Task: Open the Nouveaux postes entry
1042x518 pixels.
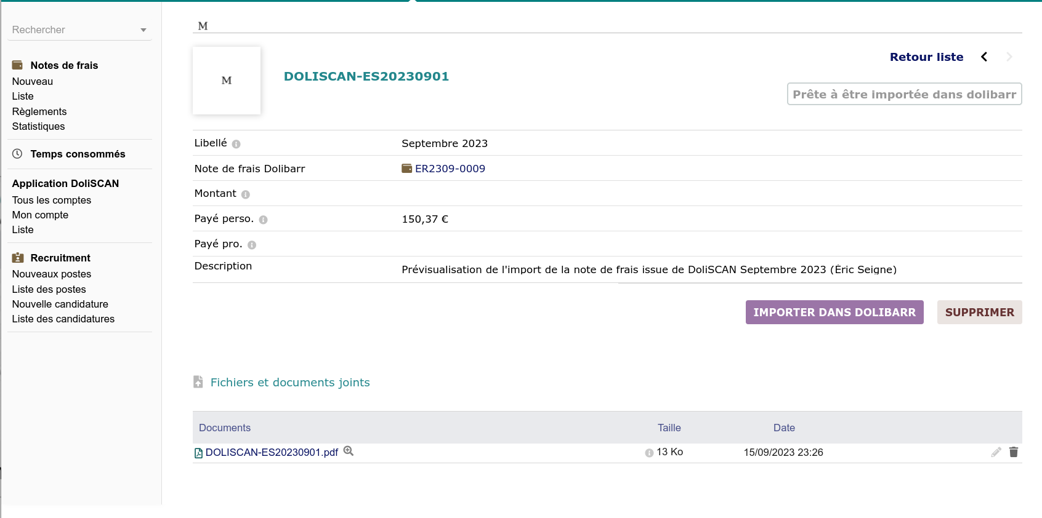Action: (x=52, y=274)
